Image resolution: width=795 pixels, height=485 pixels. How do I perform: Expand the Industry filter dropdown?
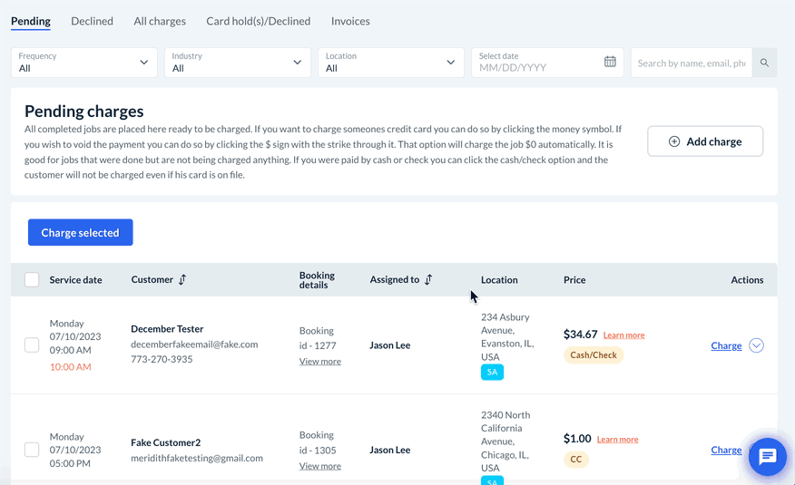point(237,63)
